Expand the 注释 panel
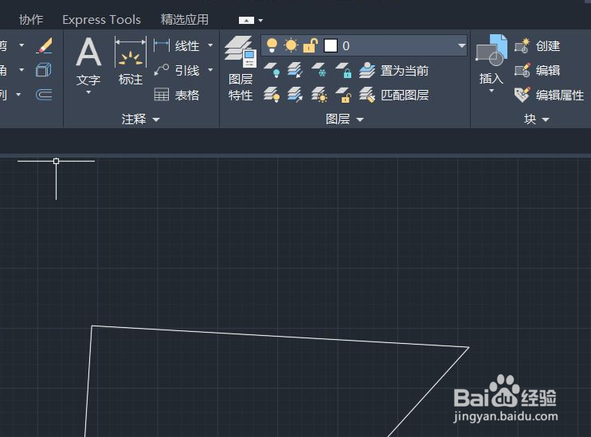Image resolution: width=591 pixels, height=437 pixels. (x=141, y=119)
